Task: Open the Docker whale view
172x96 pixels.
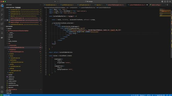Action: [2, 38]
